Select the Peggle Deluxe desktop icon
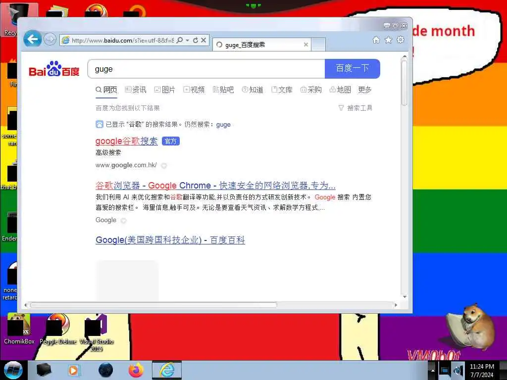This screenshot has height=380, width=507. (x=58, y=329)
